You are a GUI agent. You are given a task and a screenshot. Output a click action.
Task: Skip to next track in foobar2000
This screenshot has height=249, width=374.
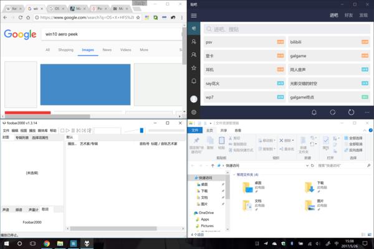tap(84, 131)
